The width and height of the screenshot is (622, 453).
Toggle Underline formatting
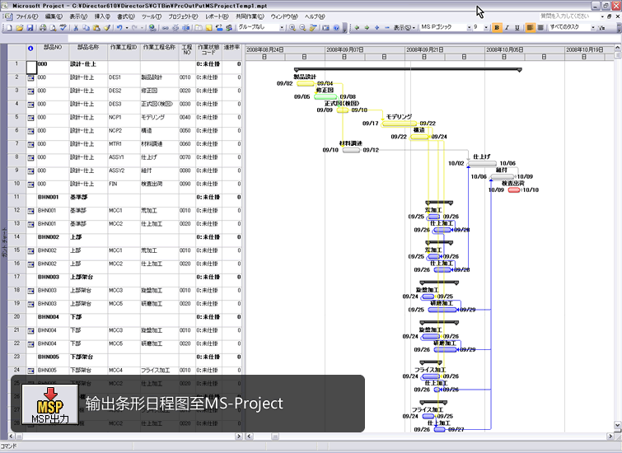tap(517, 27)
